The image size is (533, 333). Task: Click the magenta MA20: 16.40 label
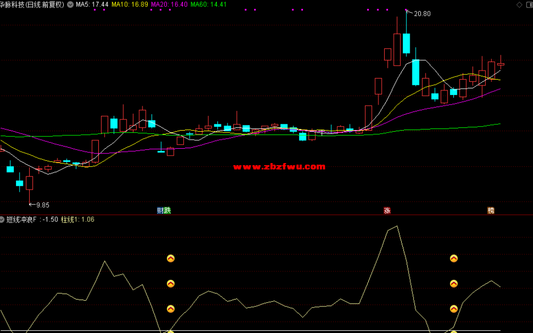[x=170, y=4]
